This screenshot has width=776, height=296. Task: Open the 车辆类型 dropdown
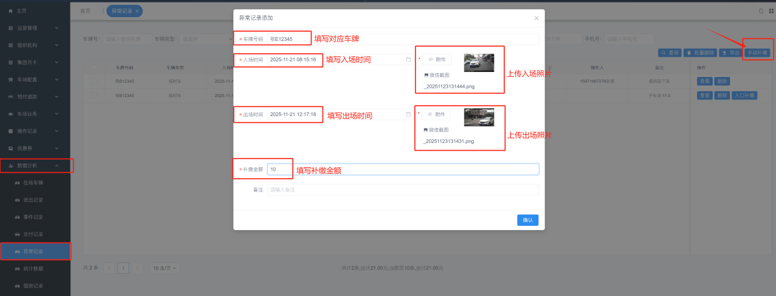(x=206, y=39)
